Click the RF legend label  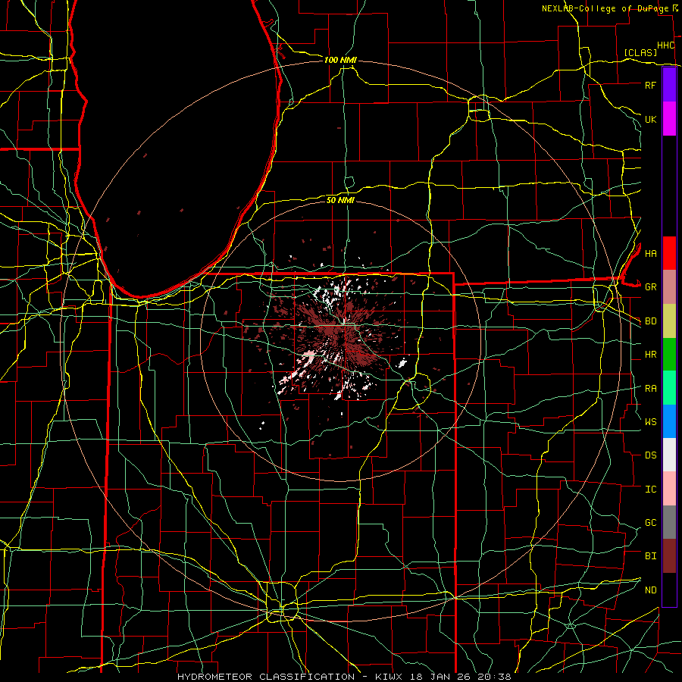point(650,85)
